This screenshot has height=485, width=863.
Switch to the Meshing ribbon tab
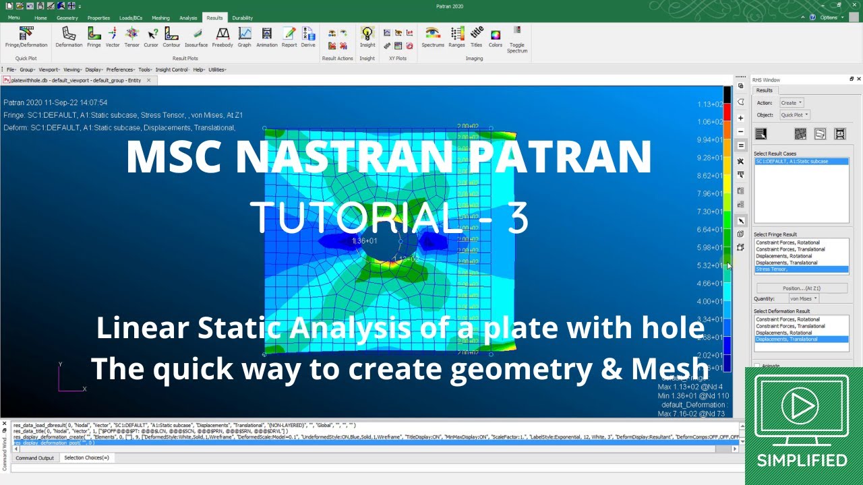pyautogui.click(x=160, y=18)
